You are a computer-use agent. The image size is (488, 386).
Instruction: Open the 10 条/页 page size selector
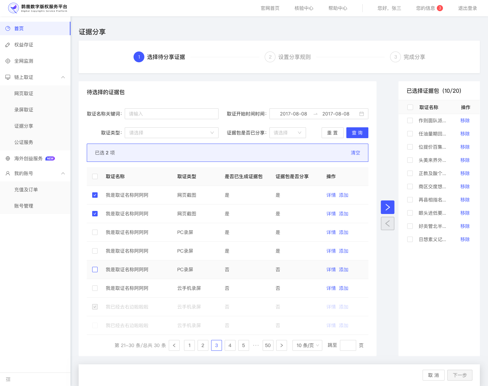(307, 345)
